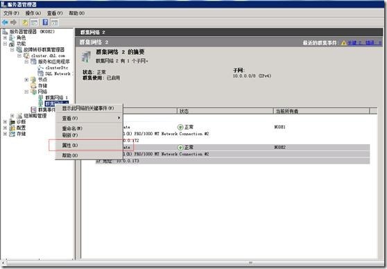Click the 状态 column header
387x269 pixels.
coord(225,111)
